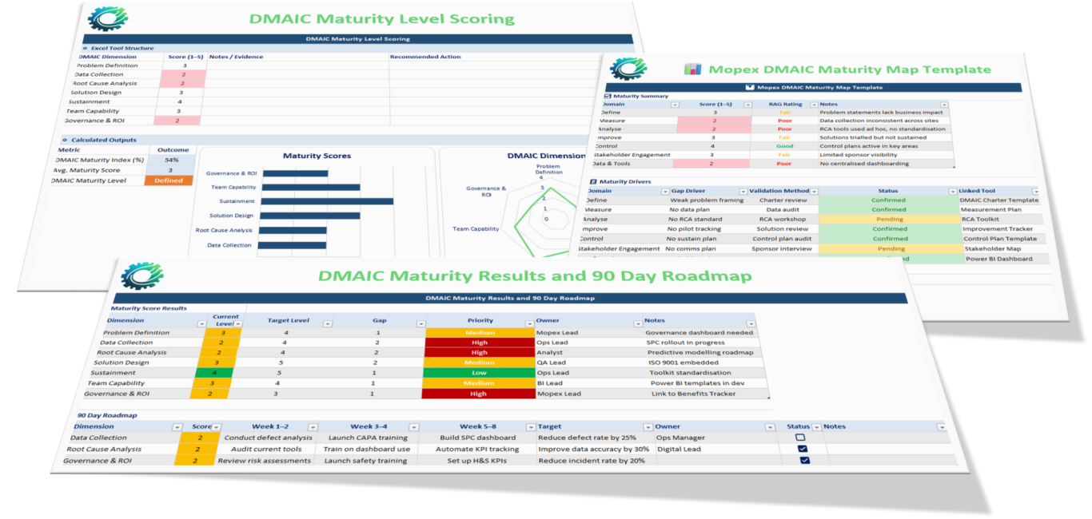The image size is (1092, 519).
Task: Click the green Low priority cell
Action: 480,372
